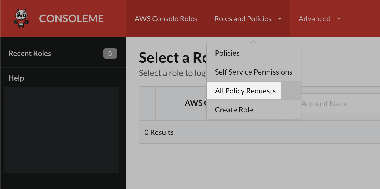380x189 pixels.
Task: Click the empty first table header cell
Action: click(147, 103)
